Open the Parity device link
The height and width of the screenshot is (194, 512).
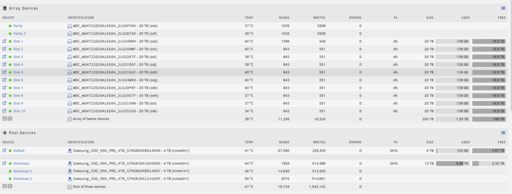18,26
